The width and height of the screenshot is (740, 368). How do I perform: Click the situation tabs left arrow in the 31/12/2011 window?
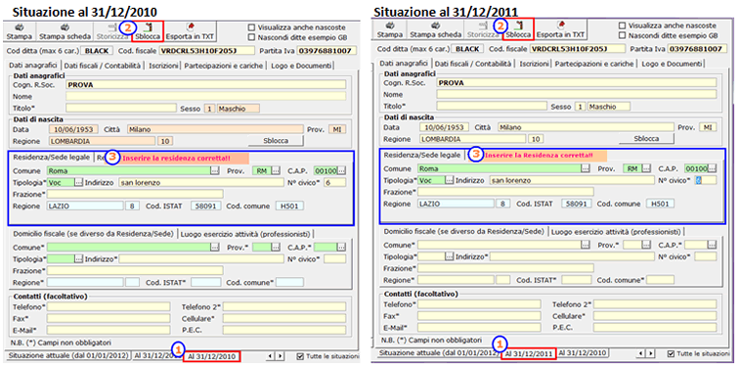tap(642, 353)
